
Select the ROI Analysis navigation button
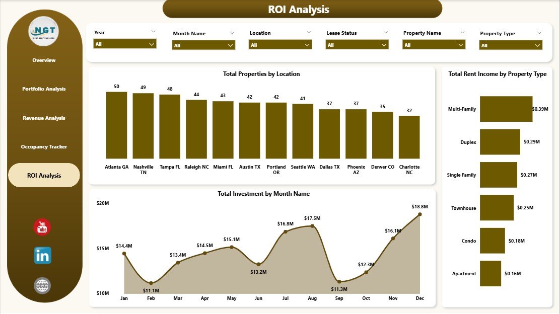click(43, 175)
